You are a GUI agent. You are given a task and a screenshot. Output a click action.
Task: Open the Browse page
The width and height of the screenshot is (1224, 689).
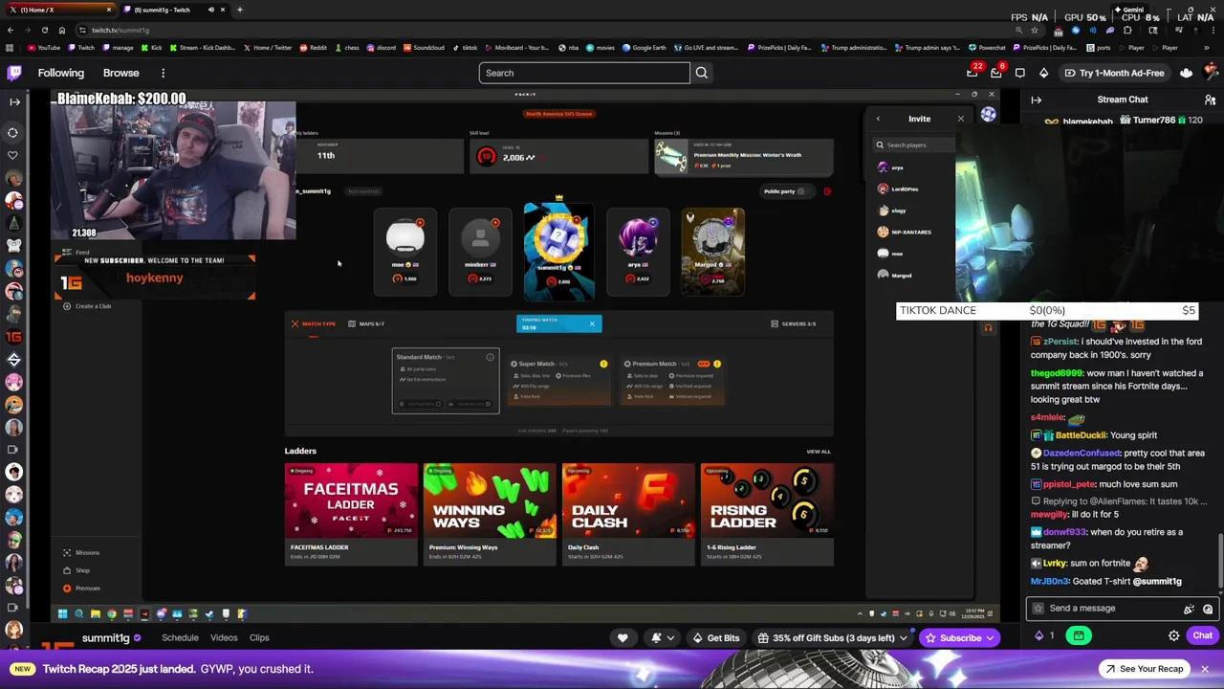pyautogui.click(x=121, y=73)
